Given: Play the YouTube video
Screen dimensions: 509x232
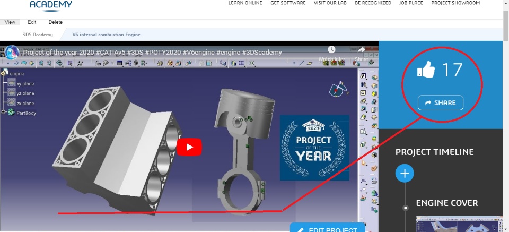Looking at the screenshot, I should point(189,147).
